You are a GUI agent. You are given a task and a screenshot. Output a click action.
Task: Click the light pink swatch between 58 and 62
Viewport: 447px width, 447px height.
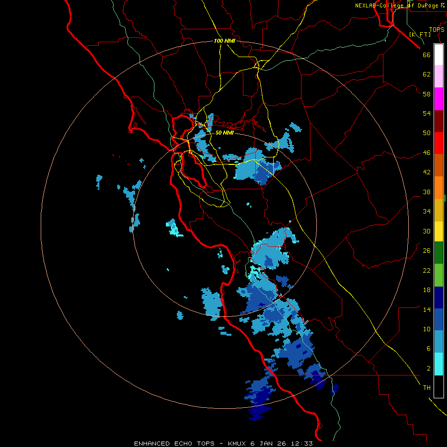click(439, 76)
